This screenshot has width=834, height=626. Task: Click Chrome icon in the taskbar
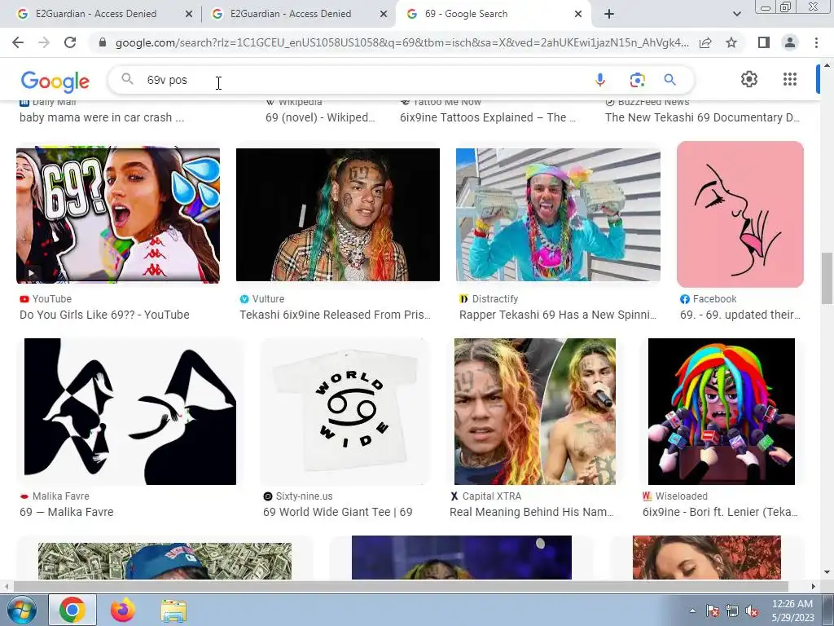point(72,610)
